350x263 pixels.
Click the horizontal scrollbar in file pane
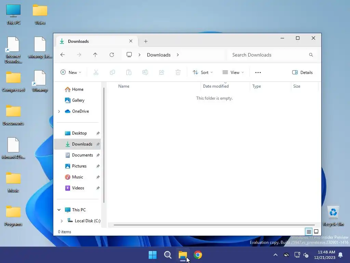[214, 225]
